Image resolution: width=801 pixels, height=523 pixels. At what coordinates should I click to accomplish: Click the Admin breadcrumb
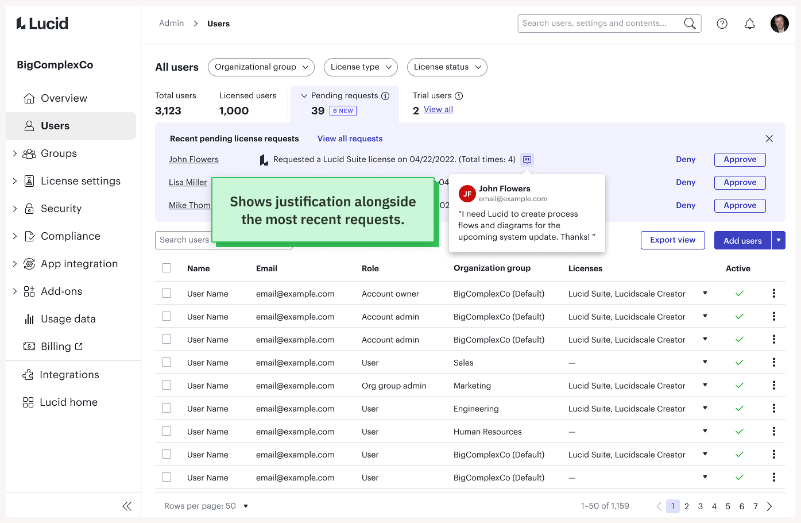coord(172,24)
